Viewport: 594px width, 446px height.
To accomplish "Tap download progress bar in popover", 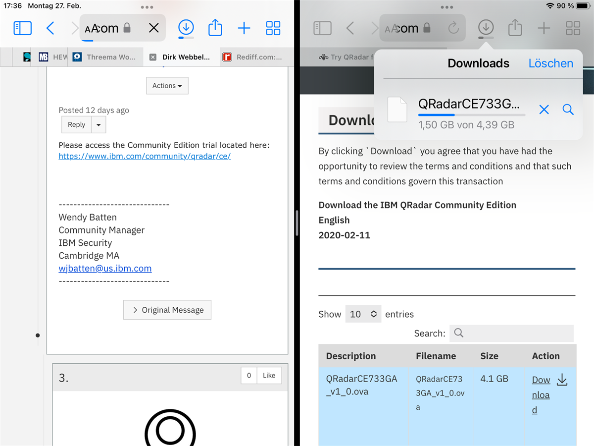I will point(472,115).
